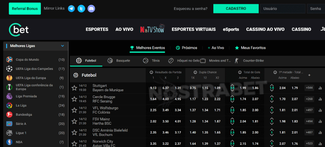
Task: Select the Basquete sport tab
Action: coord(119,61)
